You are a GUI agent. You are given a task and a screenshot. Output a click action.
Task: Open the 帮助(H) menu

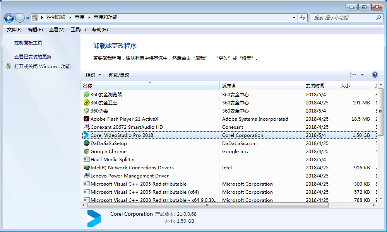(x=100, y=30)
